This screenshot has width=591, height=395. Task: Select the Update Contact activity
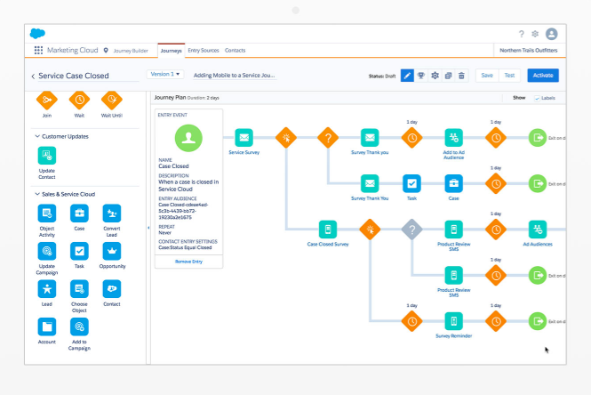pos(47,156)
